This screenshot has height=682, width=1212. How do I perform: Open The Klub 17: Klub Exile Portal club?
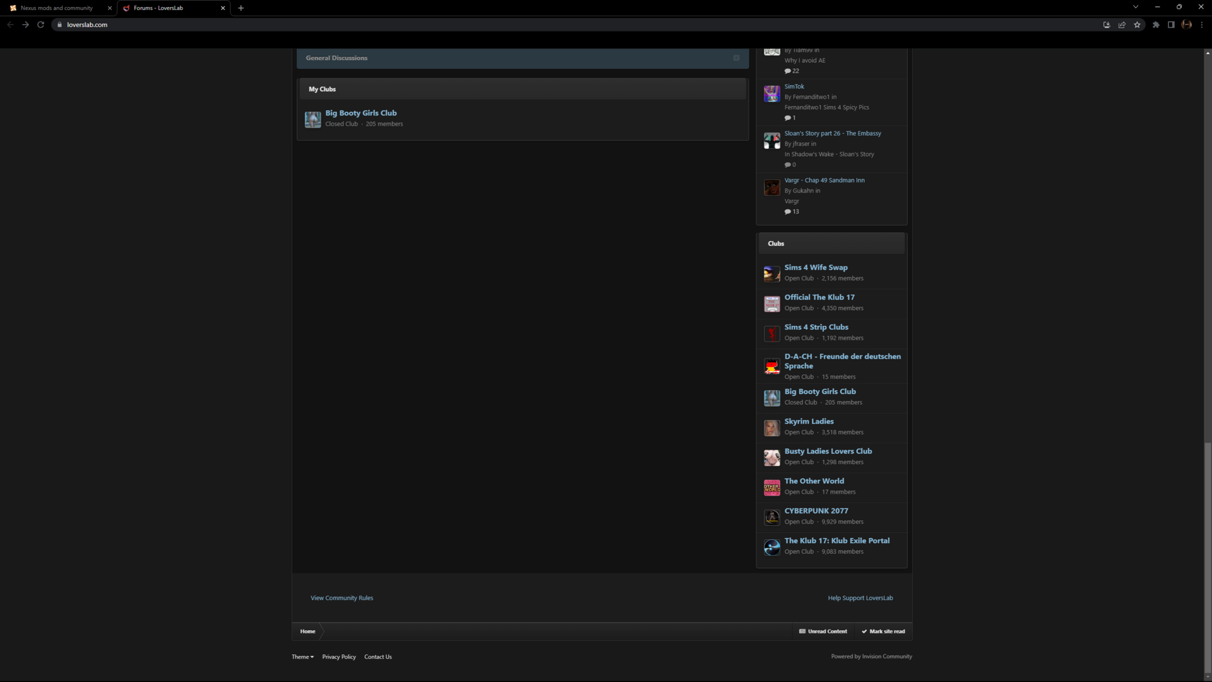837,541
